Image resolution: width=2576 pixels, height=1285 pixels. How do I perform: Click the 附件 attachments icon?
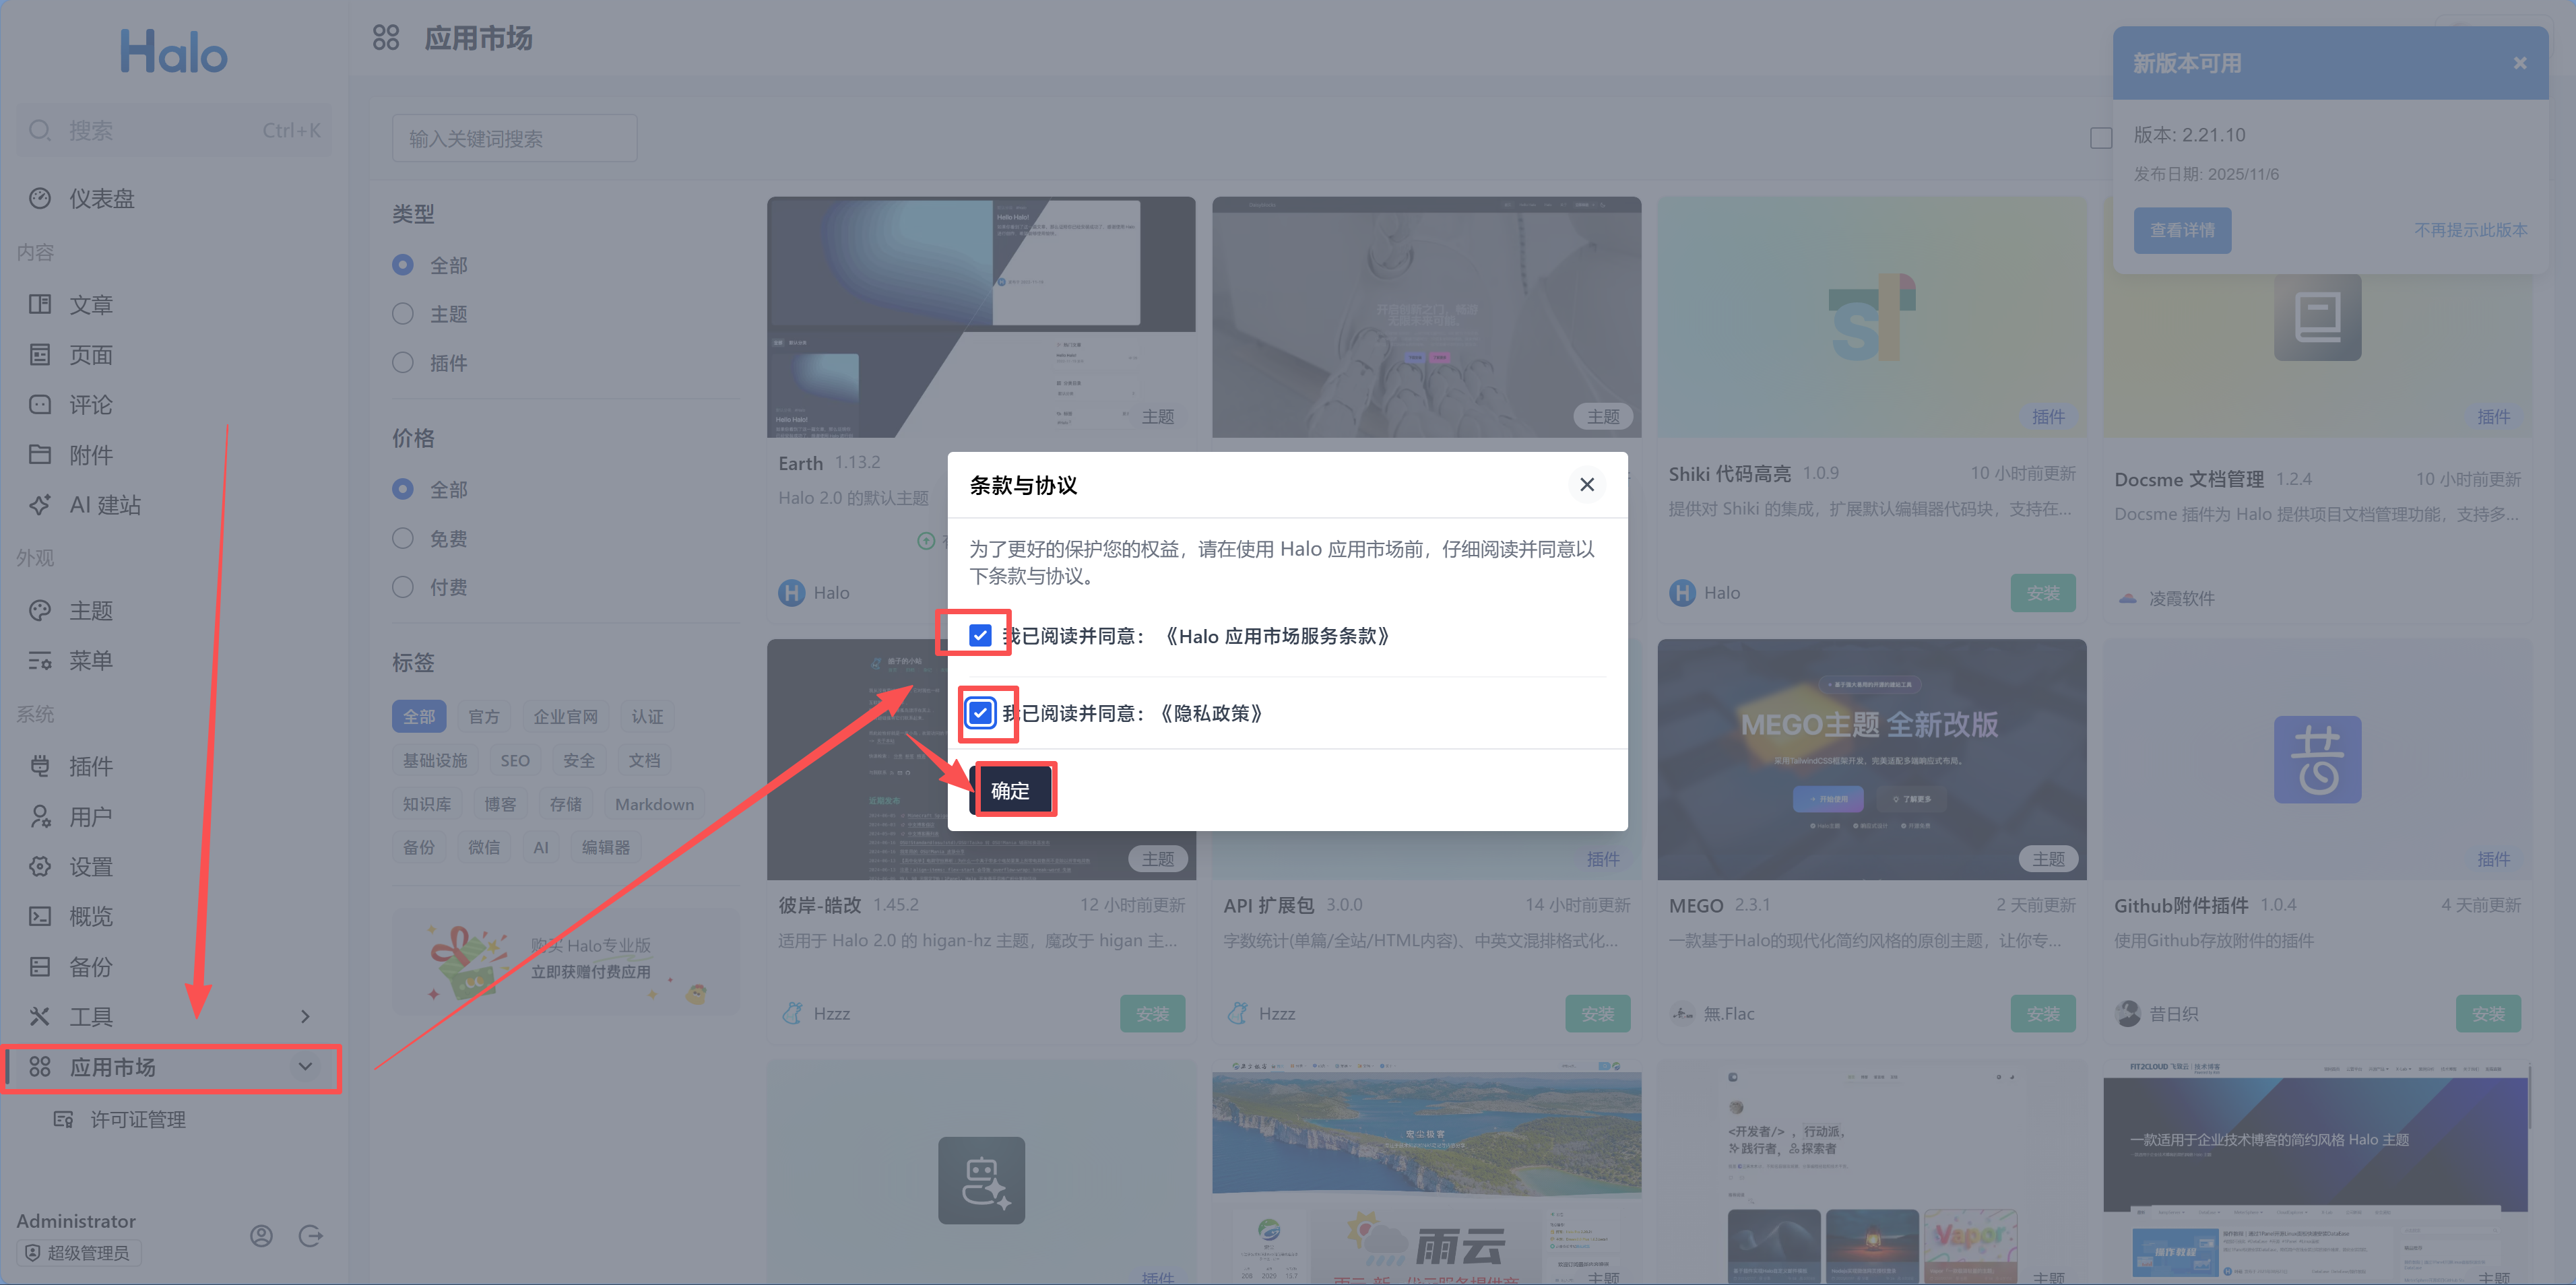pyautogui.click(x=40, y=455)
